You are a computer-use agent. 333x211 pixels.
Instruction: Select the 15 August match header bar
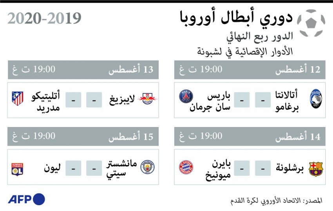point(83,137)
